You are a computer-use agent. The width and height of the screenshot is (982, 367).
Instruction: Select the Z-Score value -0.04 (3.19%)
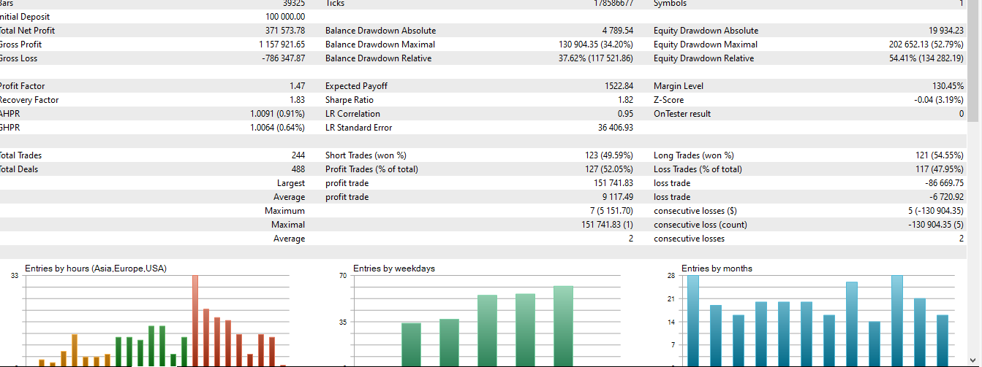[939, 100]
